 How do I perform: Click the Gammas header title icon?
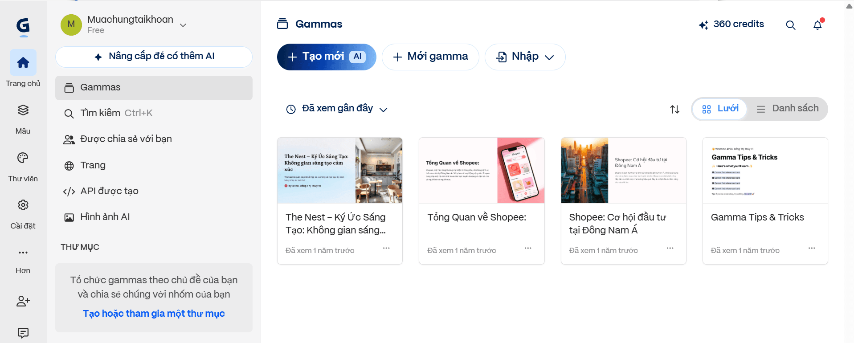click(x=282, y=24)
